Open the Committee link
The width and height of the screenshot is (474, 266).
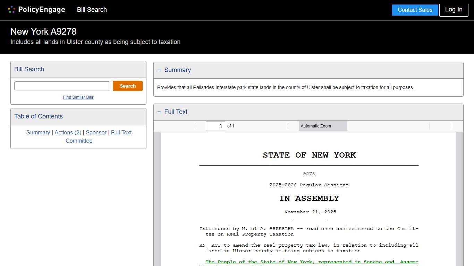tap(79, 141)
